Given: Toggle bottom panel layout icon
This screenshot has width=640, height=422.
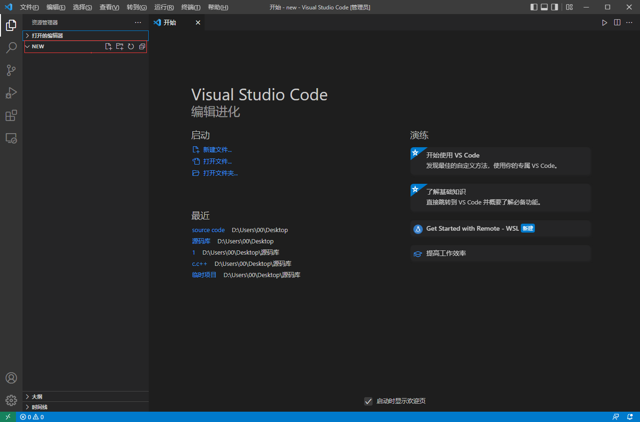Looking at the screenshot, I should coord(544,7).
